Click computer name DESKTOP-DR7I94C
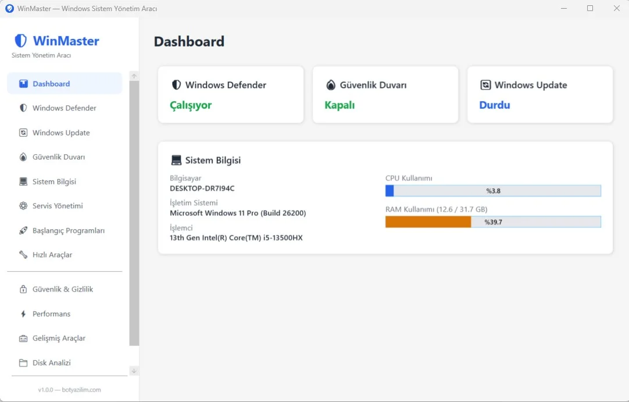The height and width of the screenshot is (402, 629). (x=202, y=188)
